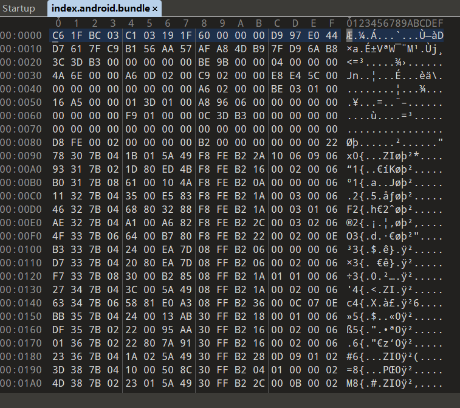The width and height of the screenshot is (460, 408).
Task: Select byte BE in row 00:0040
Action: (277, 89)
